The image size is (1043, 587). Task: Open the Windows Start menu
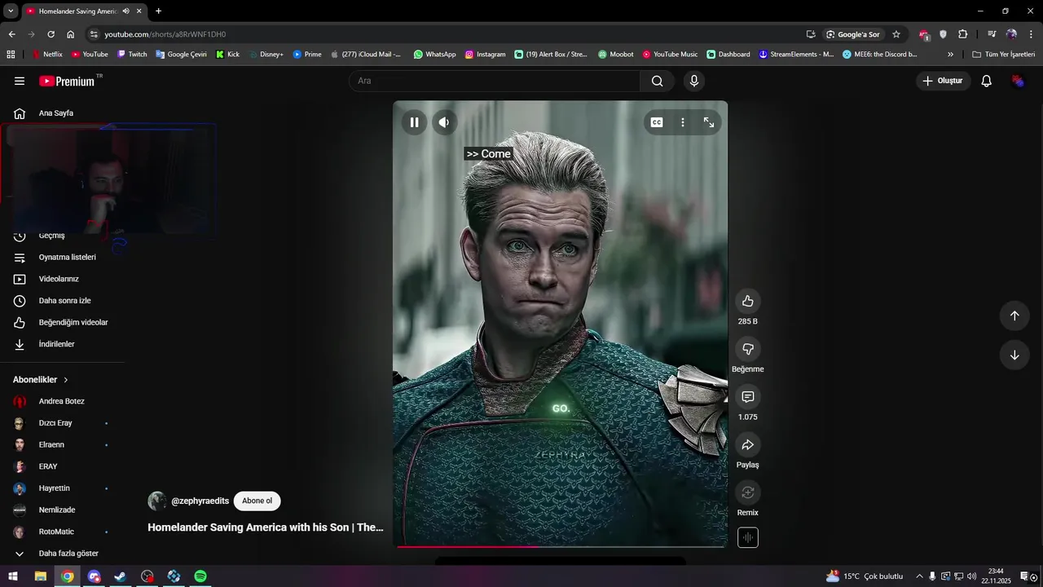pos(13,576)
